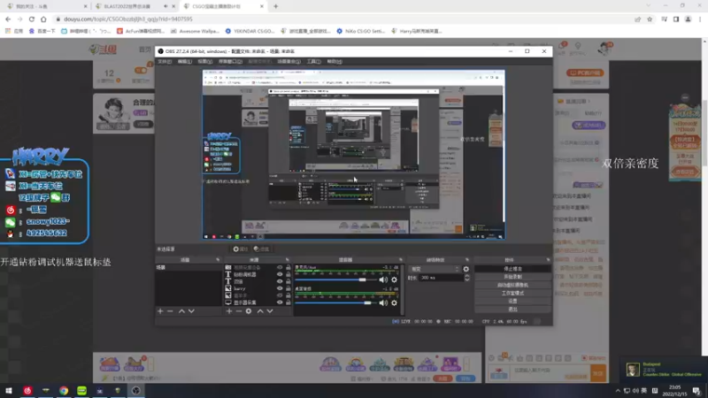Click Chrome address bar douyu.com URL
Viewport: 708px width, 398px height.
point(128,19)
